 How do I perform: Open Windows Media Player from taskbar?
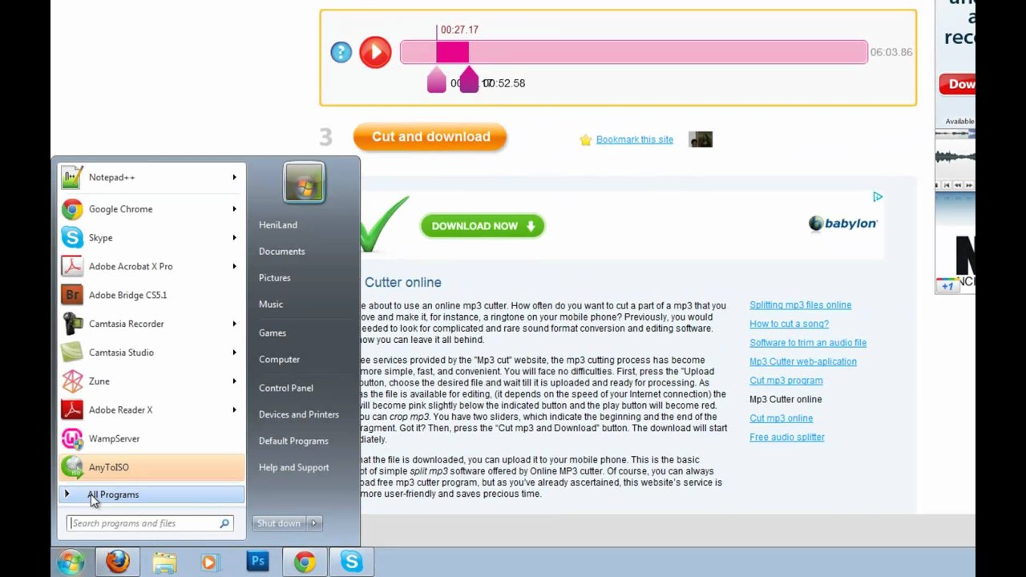pos(210,563)
